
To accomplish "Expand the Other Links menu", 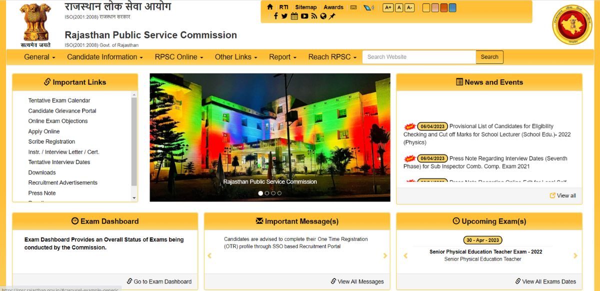I will pos(236,57).
